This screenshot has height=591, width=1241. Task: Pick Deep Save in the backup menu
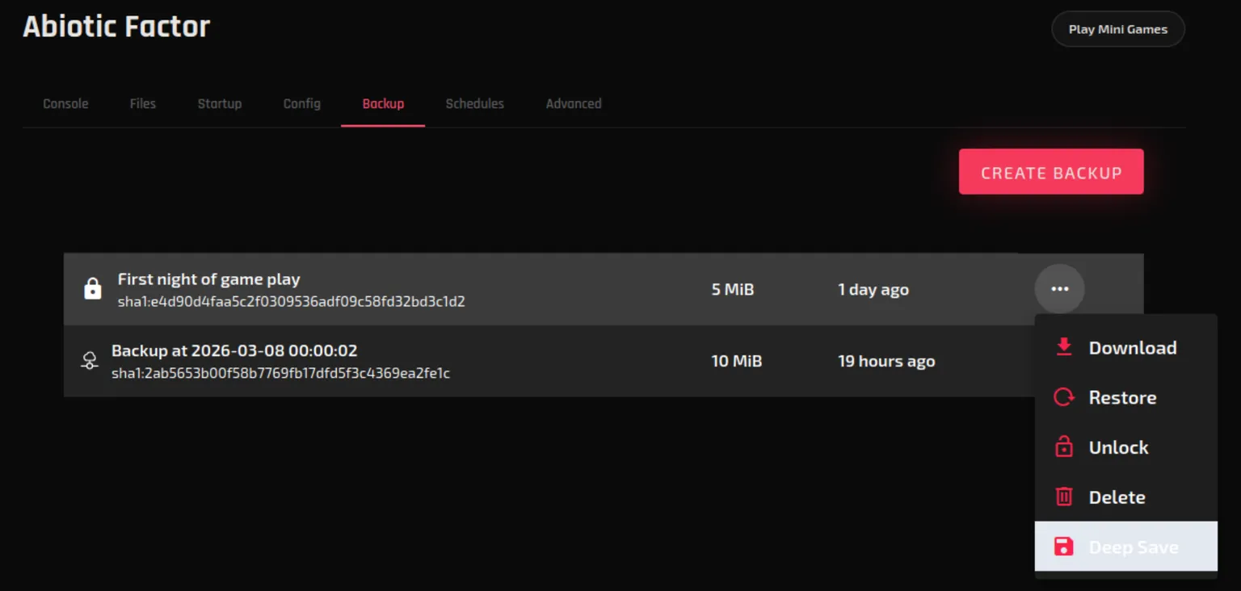click(x=1126, y=547)
